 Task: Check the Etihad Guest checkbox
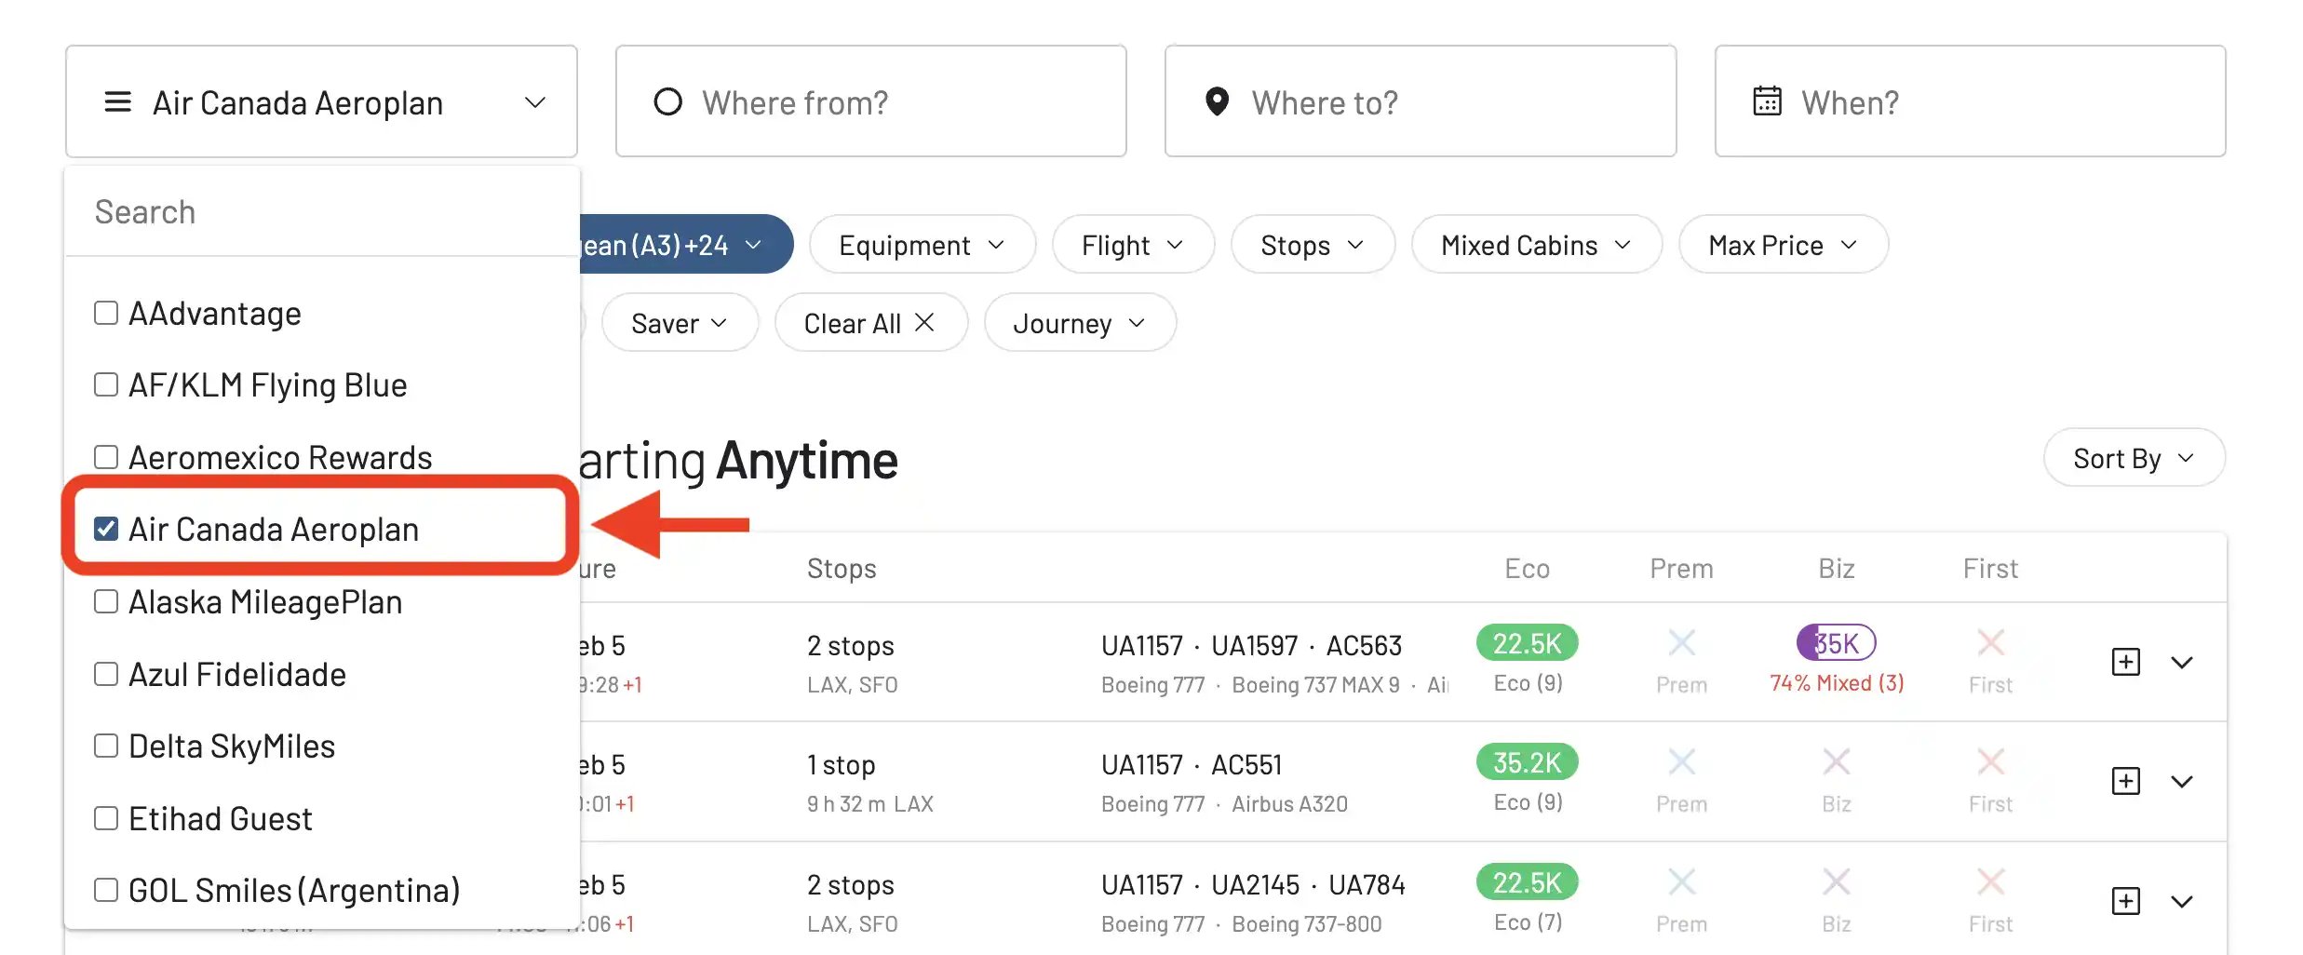click(x=106, y=818)
